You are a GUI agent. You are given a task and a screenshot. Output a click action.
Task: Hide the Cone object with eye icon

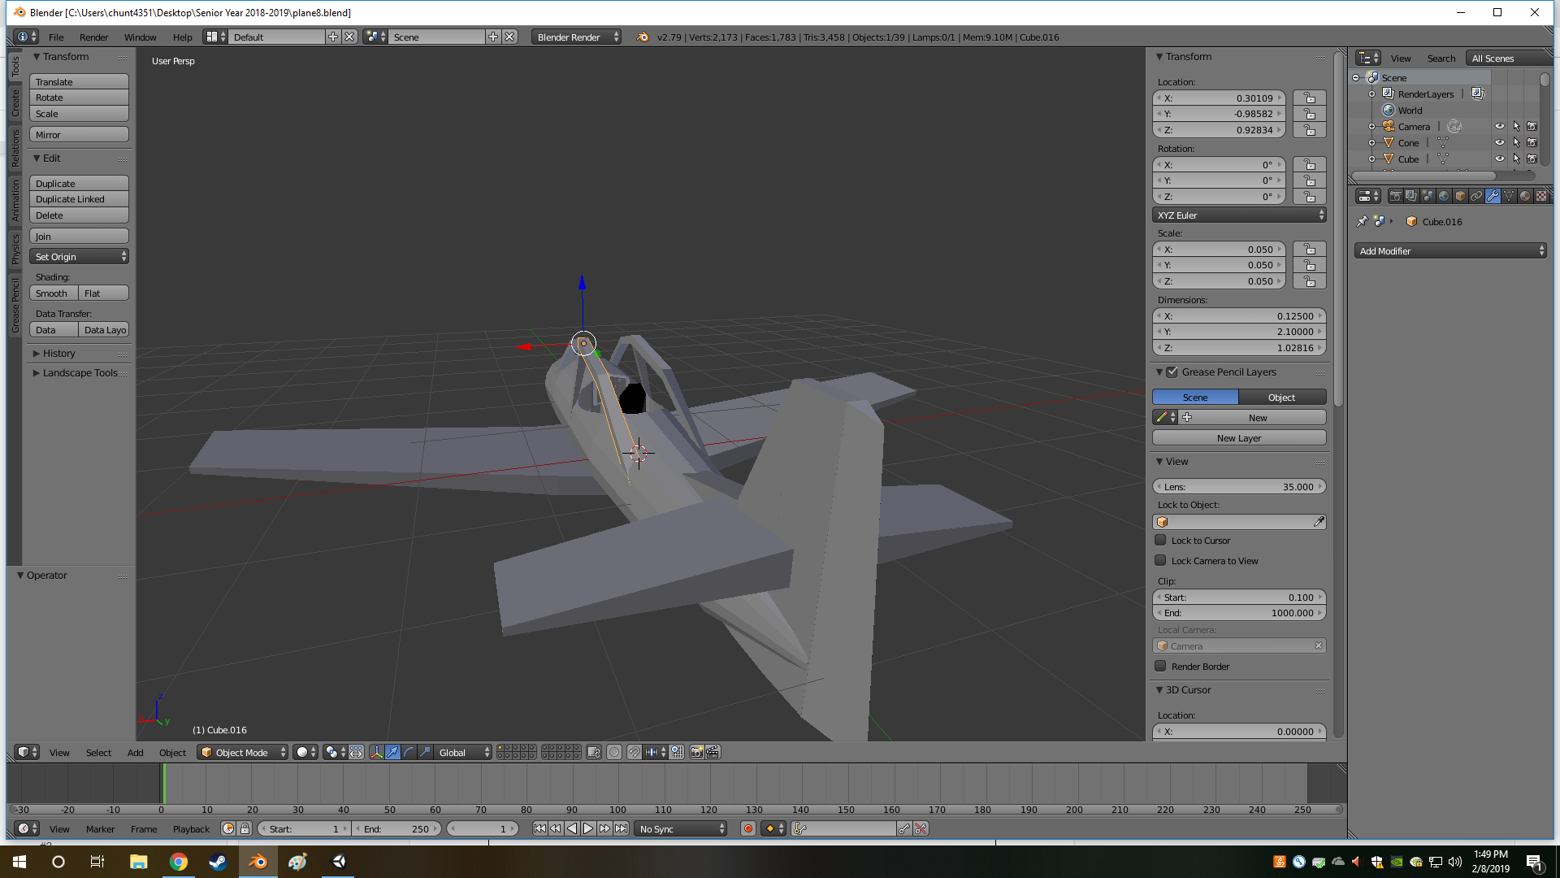(1500, 142)
